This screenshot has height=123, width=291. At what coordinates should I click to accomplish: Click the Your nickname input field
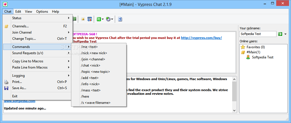click(x=258, y=34)
